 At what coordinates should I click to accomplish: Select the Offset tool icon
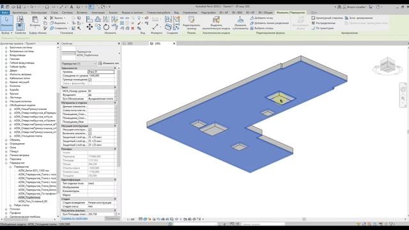point(98,19)
